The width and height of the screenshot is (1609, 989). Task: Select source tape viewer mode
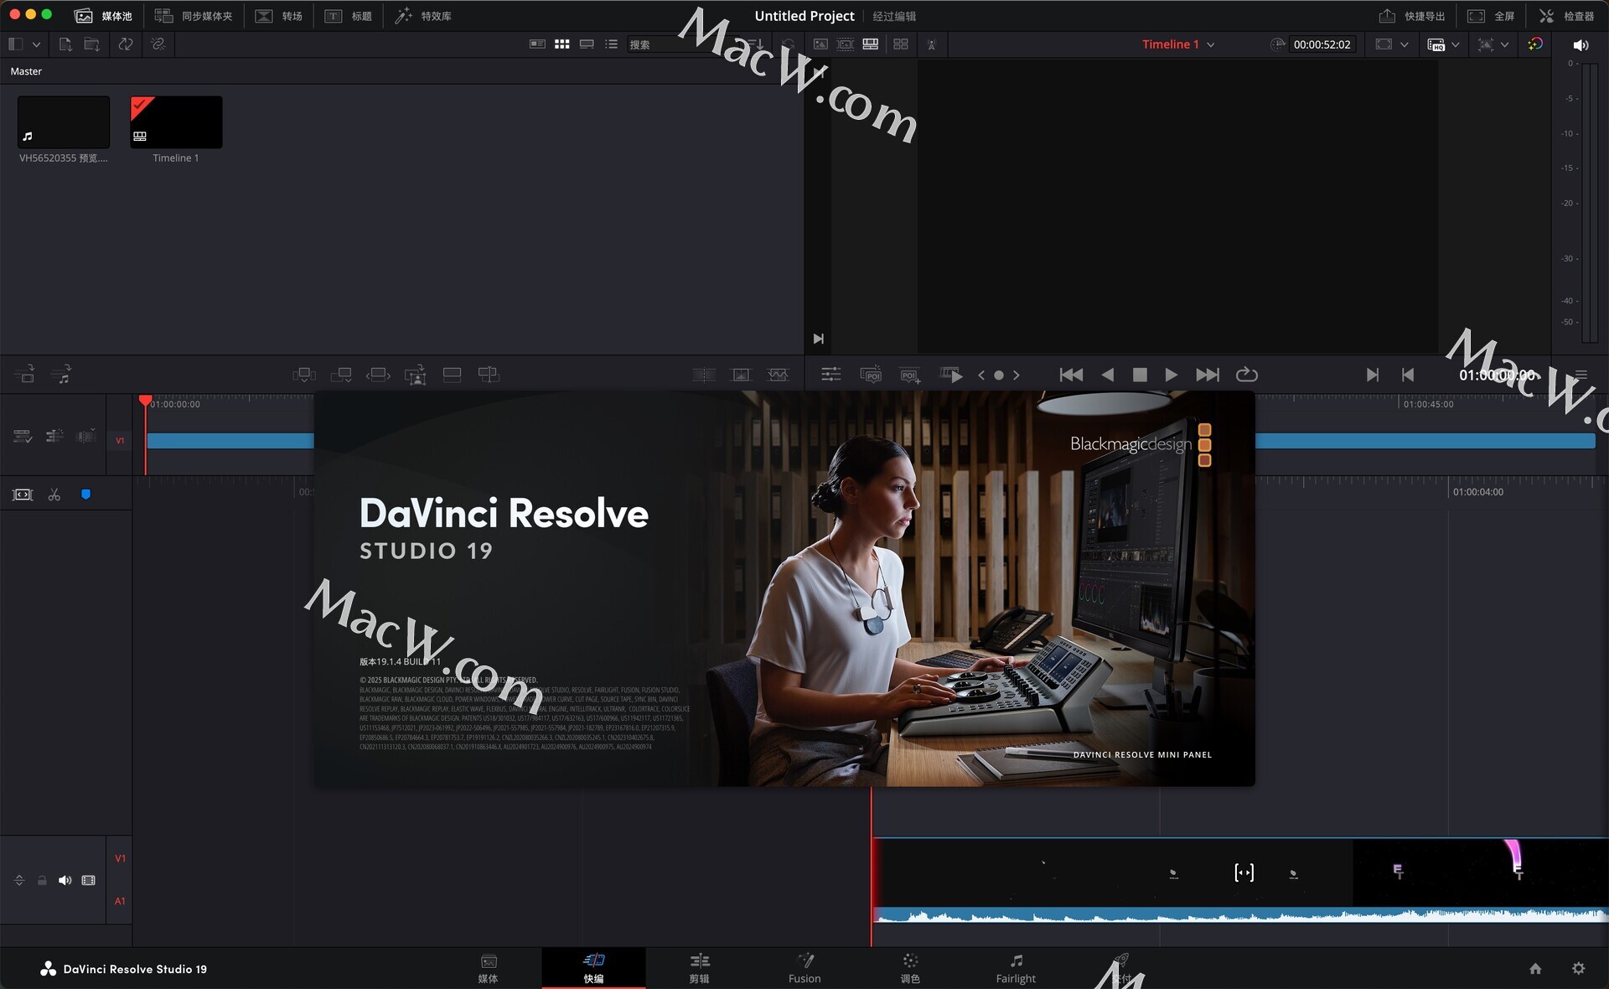pyautogui.click(x=846, y=44)
